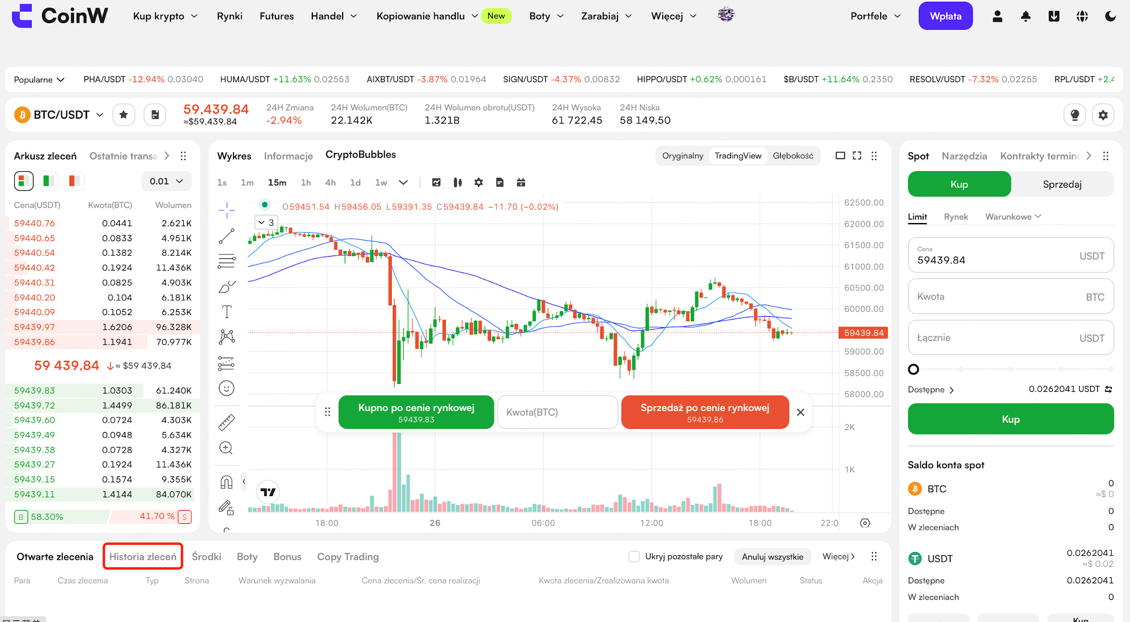Switch to the Sprzedaj tab

(1062, 184)
